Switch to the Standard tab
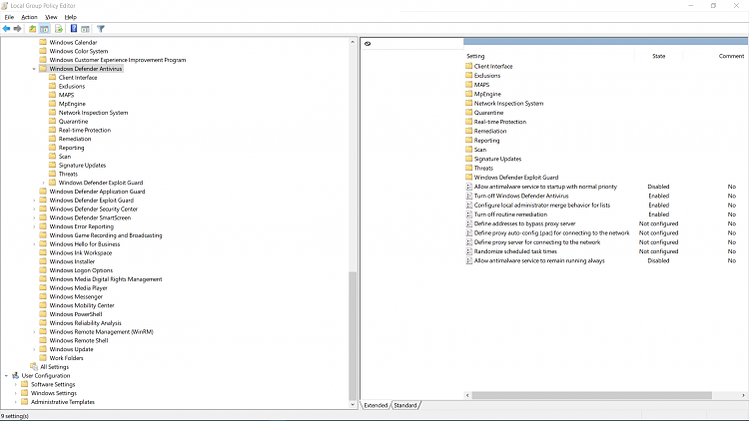 405,405
